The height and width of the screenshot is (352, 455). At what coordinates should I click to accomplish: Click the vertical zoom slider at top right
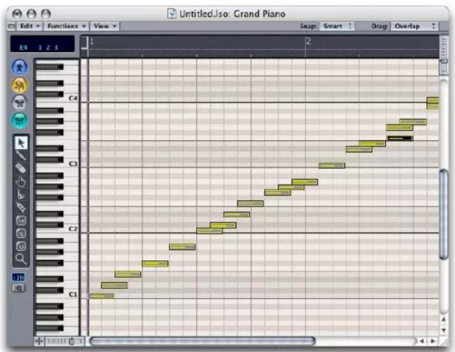point(444,55)
